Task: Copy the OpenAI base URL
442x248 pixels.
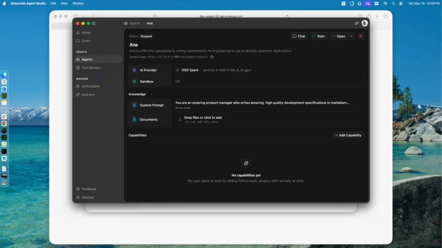Action: (x=212, y=57)
